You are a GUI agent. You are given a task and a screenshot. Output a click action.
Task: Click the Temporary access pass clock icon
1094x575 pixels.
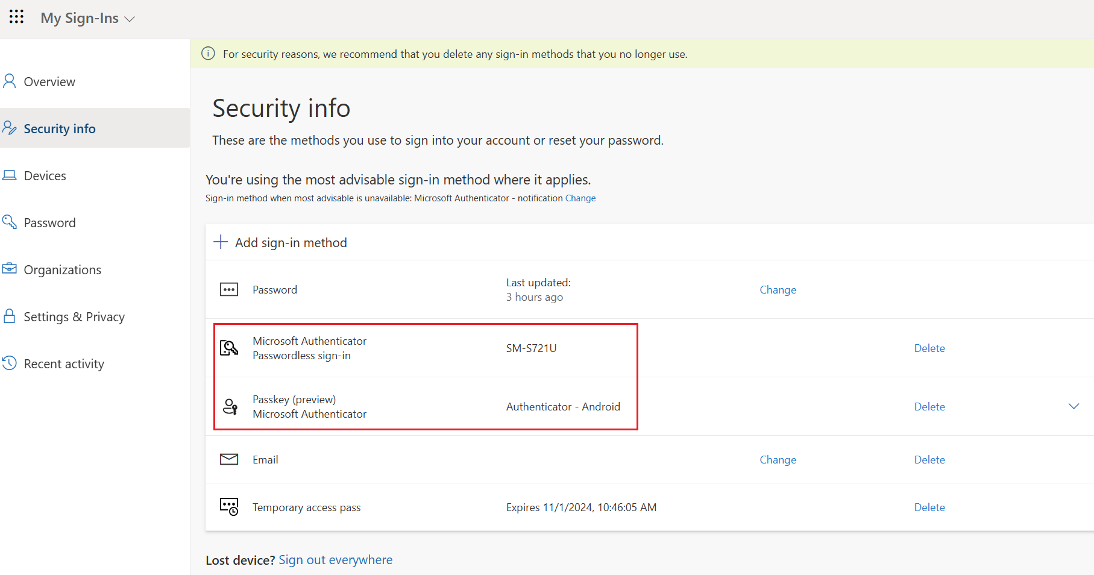pos(229,507)
